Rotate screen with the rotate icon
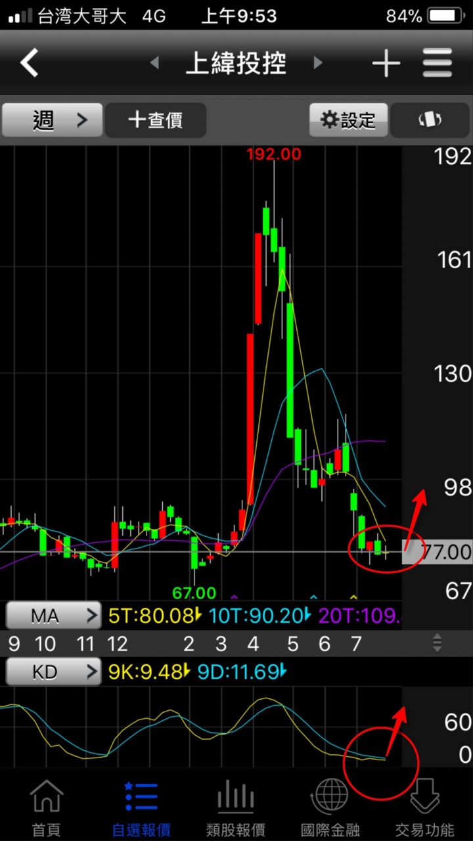The width and height of the screenshot is (473, 841). click(x=430, y=120)
